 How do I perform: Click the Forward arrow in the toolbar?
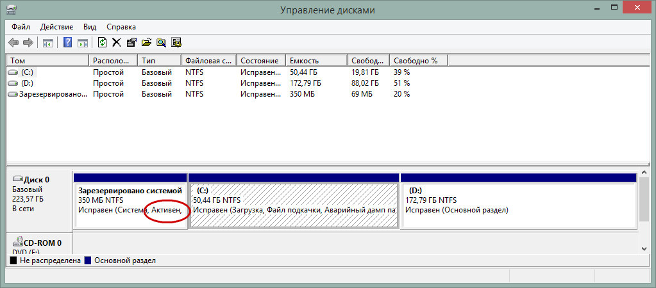[x=28, y=42]
